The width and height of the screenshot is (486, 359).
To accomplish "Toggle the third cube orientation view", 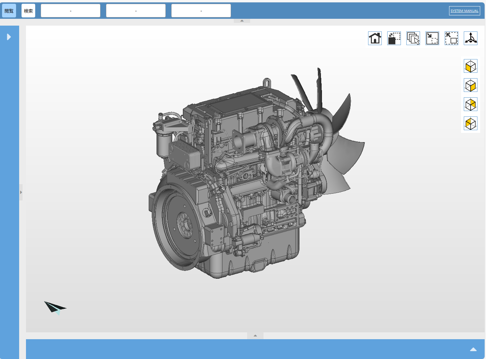I will pyautogui.click(x=471, y=104).
